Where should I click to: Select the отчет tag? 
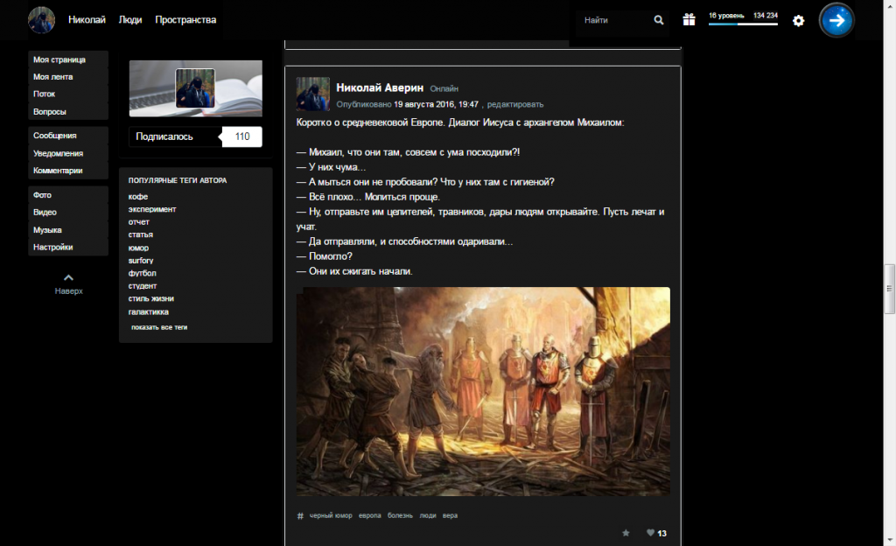coord(139,221)
